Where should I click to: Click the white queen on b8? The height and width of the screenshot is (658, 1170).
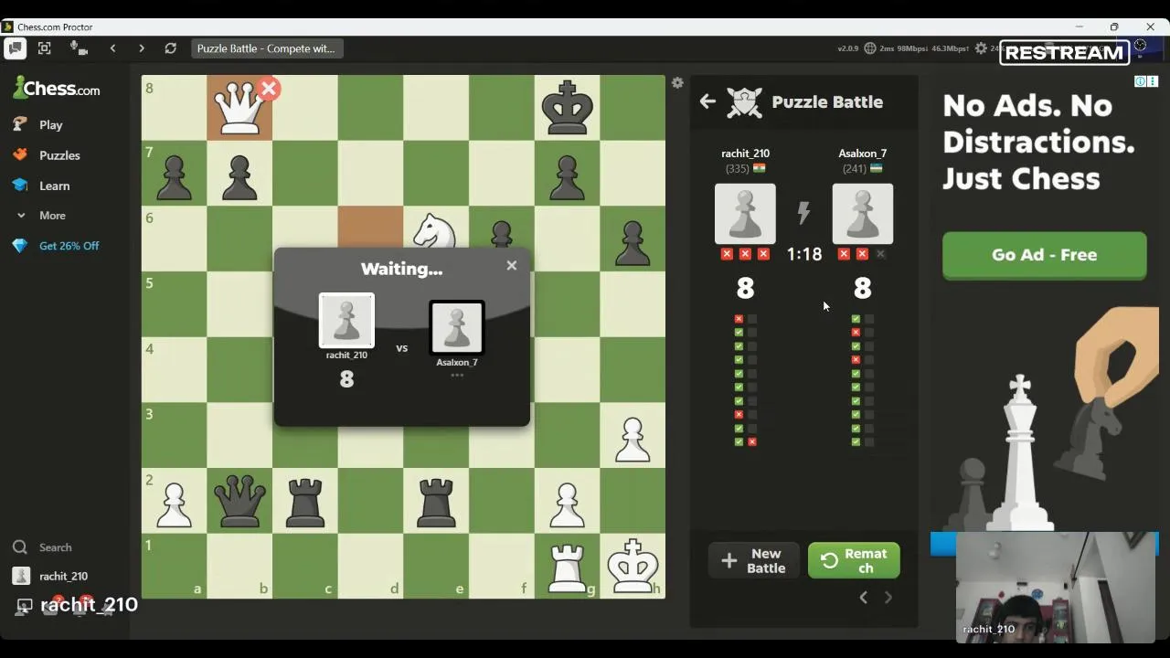coord(239,108)
